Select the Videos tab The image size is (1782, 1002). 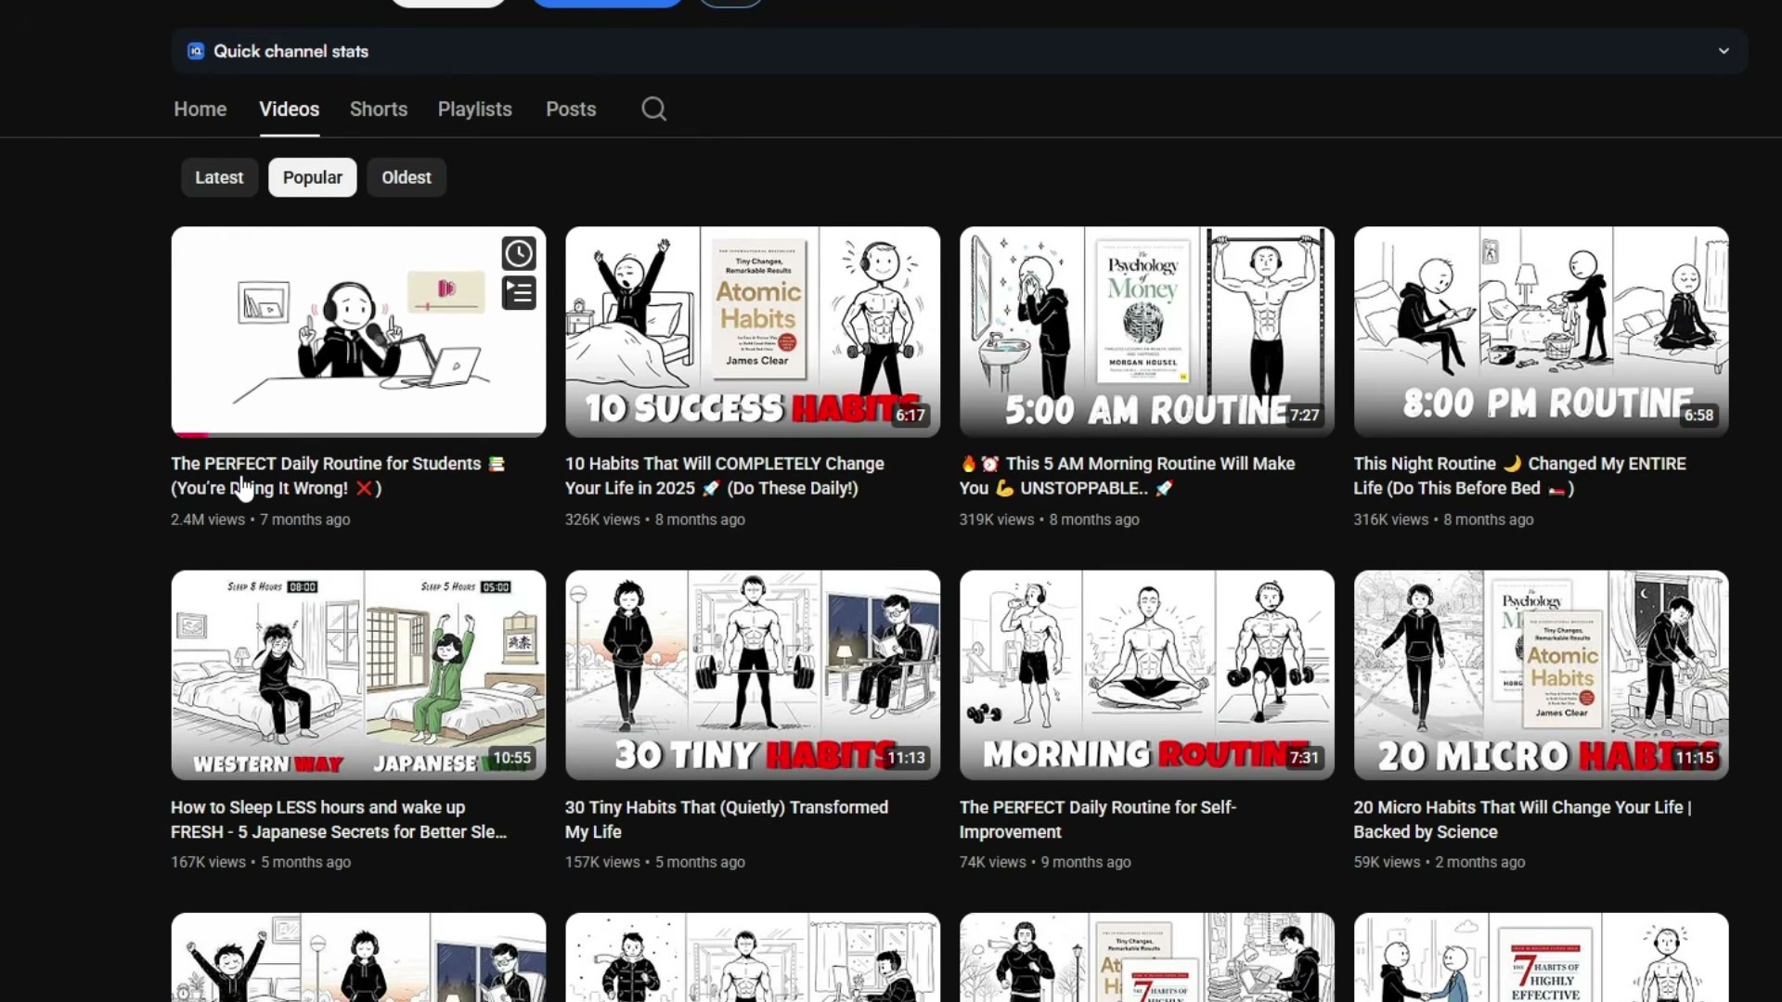pyautogui.click(x=290, y=109)
